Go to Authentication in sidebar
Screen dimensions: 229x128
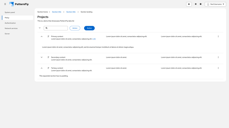coord(17,23)
